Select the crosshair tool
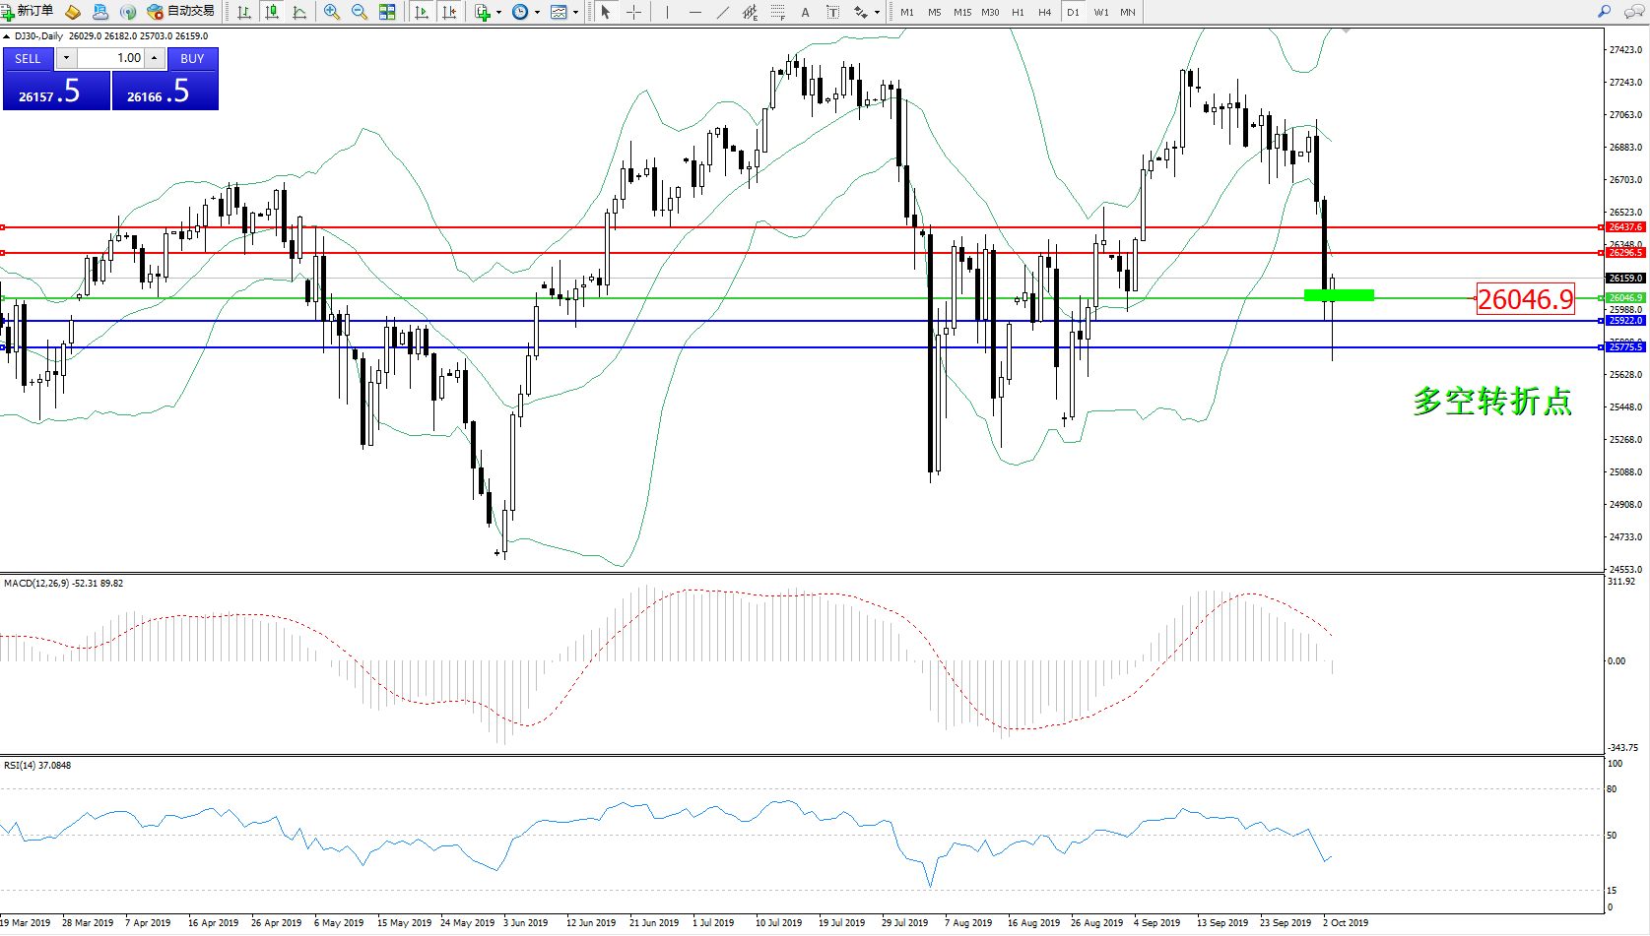The image size is (1650, 936). click(633, 12)
